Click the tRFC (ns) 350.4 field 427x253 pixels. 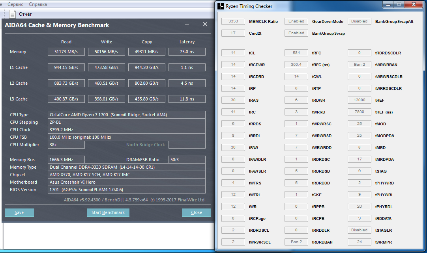(x=296, y=65)
